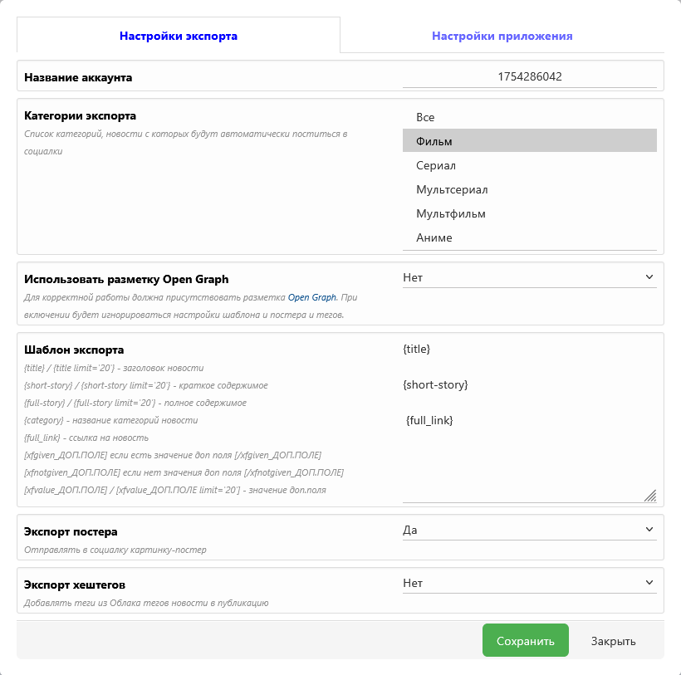
Task: Click the Название аккаунта input field
Action: [529, 77]
